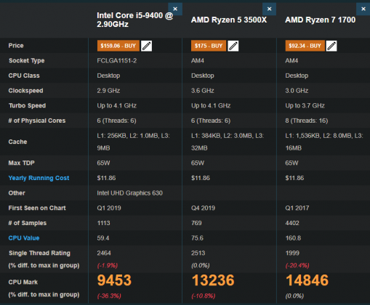Click the CPU value 59.4
The image size is (370, 305).
tap(103, 238)
